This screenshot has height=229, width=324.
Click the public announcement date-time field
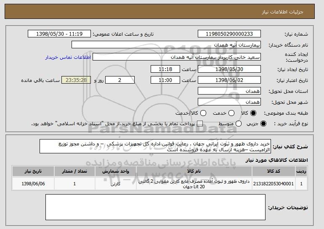pyautogui.click(x=59, y=34)
